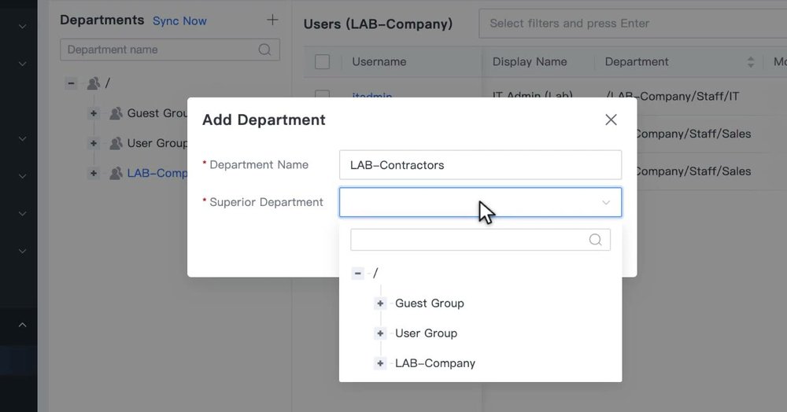Open the Superior Department dropdown
Screen dimensions: 787x412
pyautogui.click(x=480, y=203)
